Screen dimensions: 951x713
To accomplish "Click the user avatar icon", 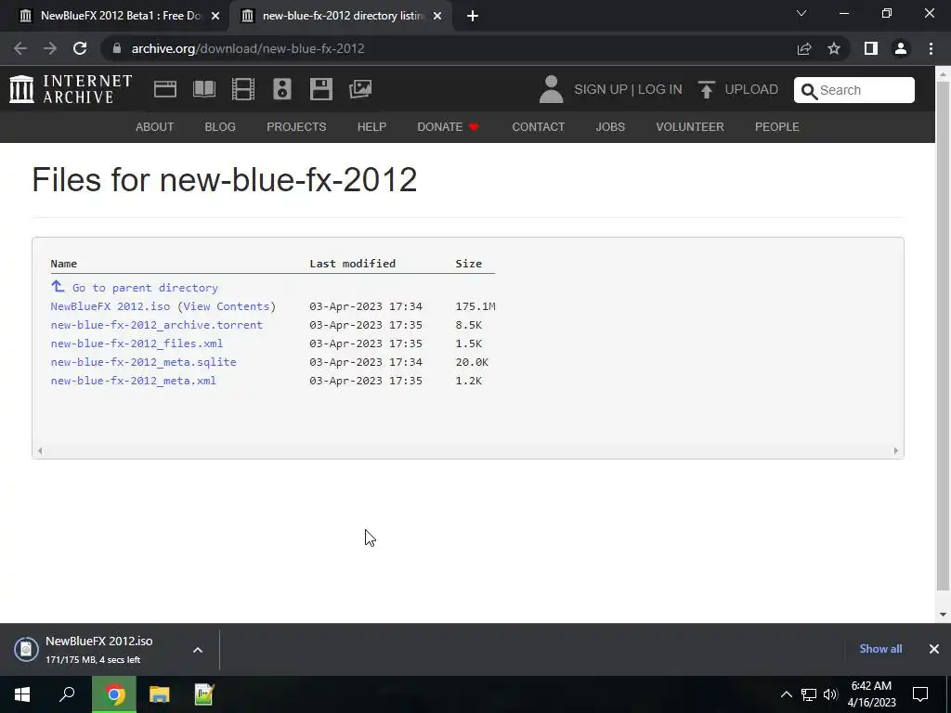I will click(551, 89).
